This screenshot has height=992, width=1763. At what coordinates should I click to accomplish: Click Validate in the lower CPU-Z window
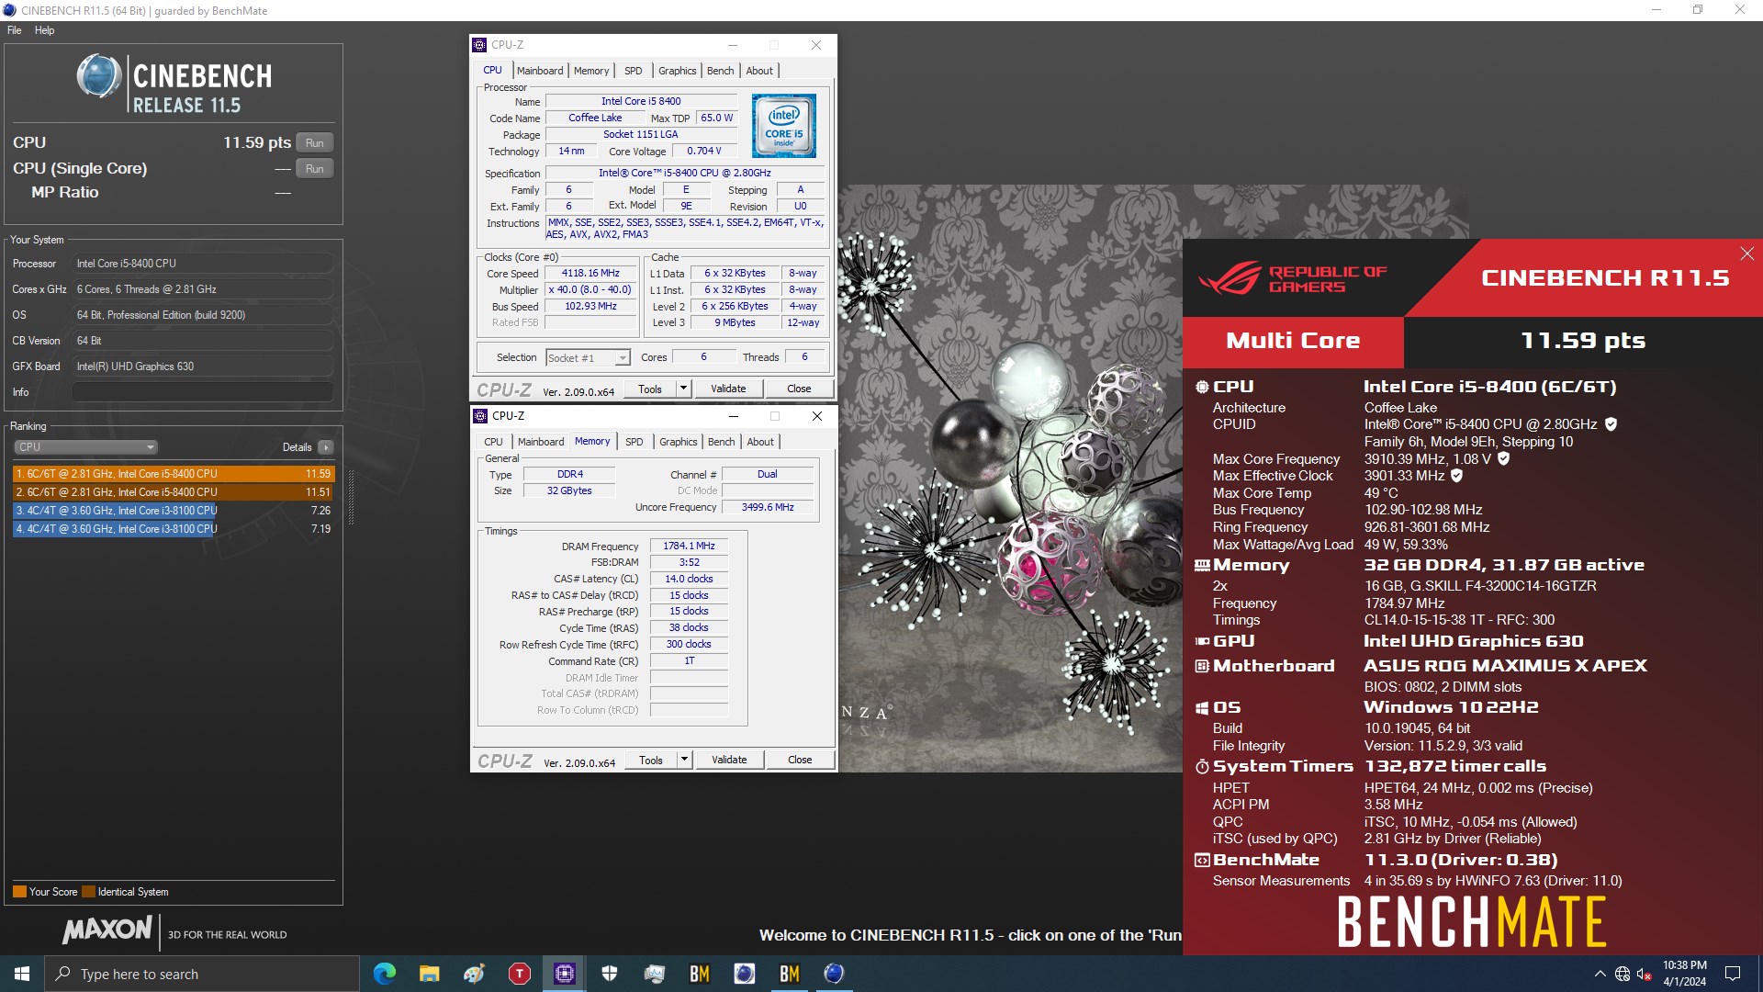click(x=729, y=760)
